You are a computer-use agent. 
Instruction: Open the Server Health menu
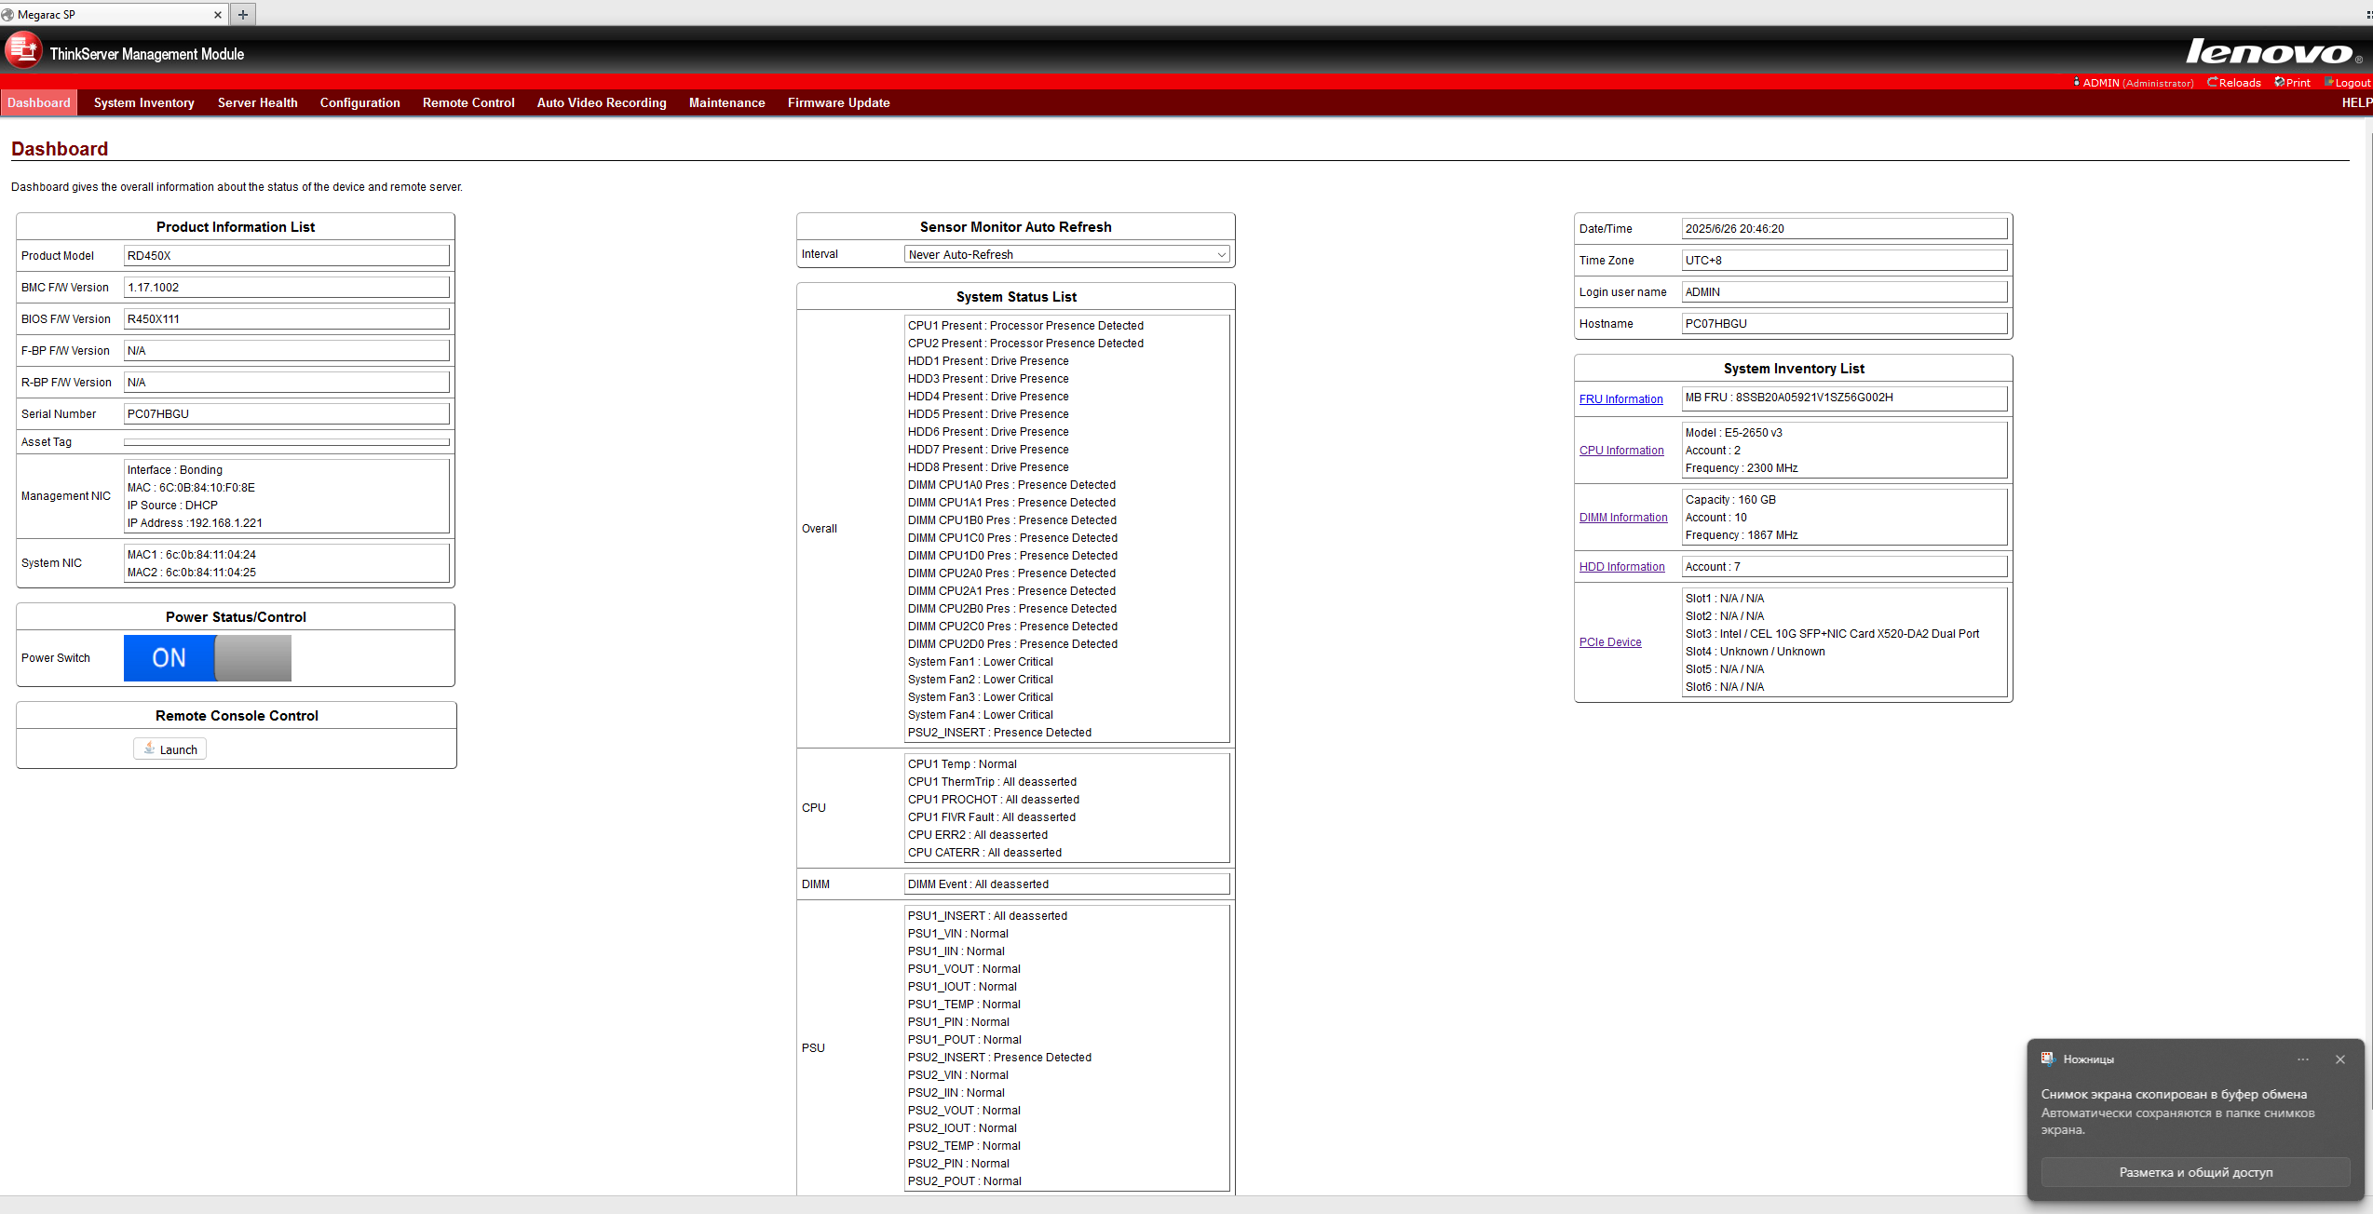pyautogui.click(x=257, y=102)
